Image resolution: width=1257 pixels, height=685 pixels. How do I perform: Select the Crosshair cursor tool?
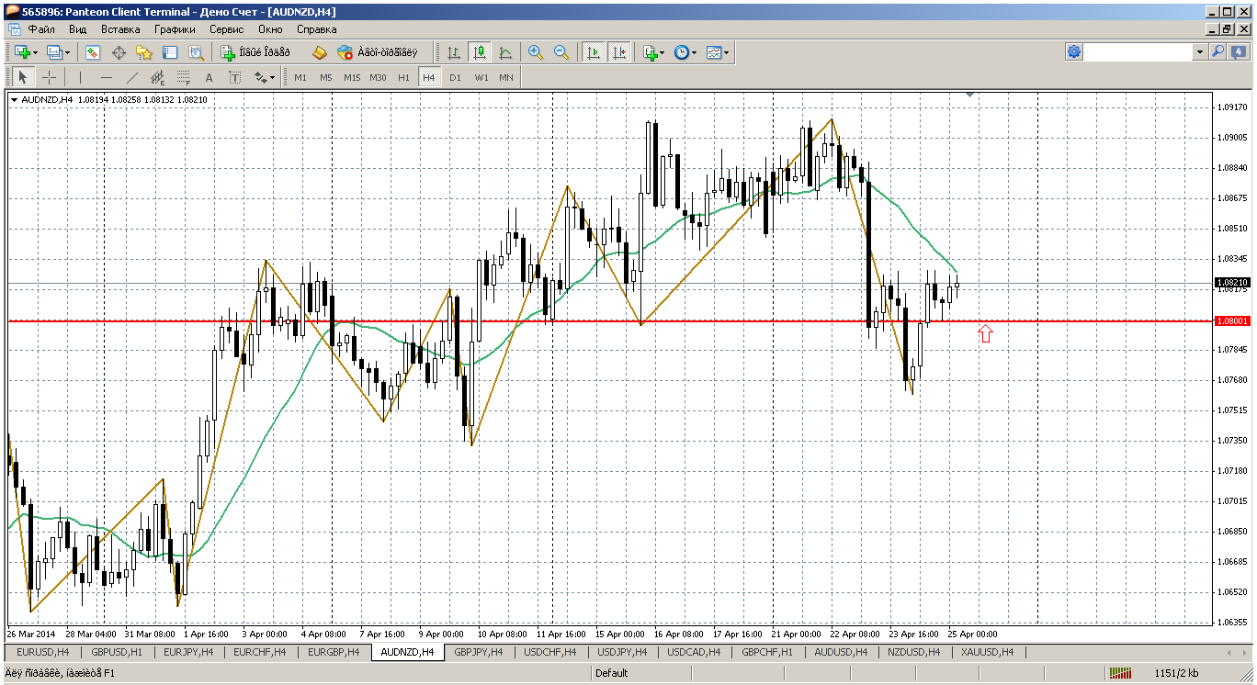coord(50,77)
